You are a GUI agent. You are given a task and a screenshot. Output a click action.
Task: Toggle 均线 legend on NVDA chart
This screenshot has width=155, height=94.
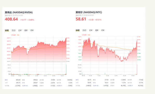tap(18, 35)
